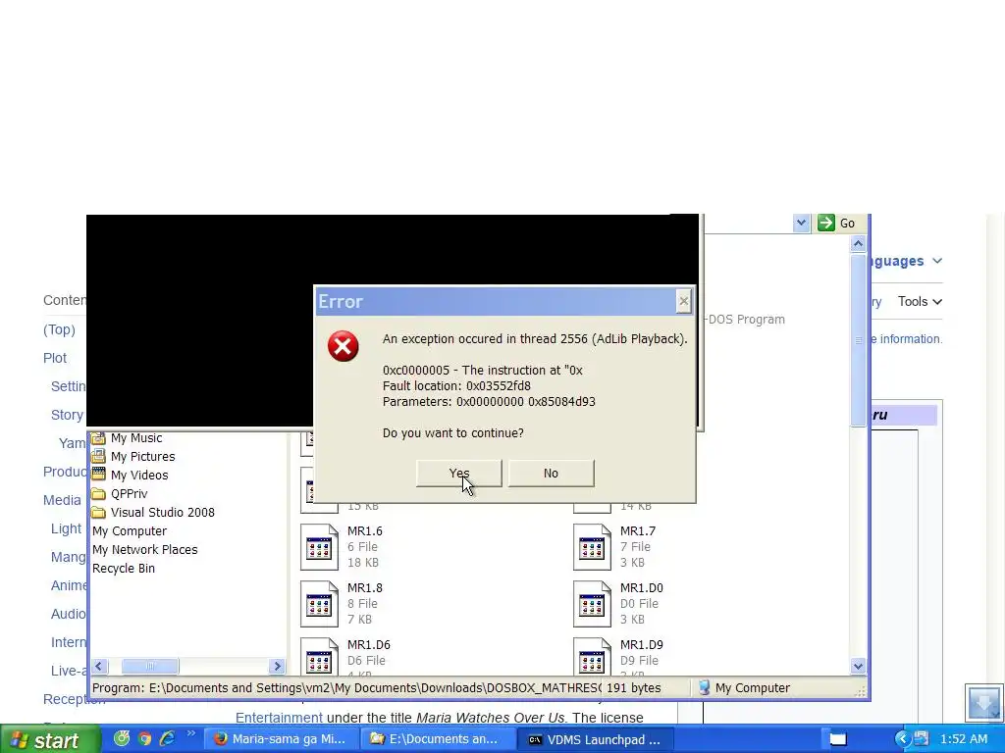Screen dimensions: 1005x753
Task: Select the Visual Studio 2008 folder icon
Action: (98, 512)
